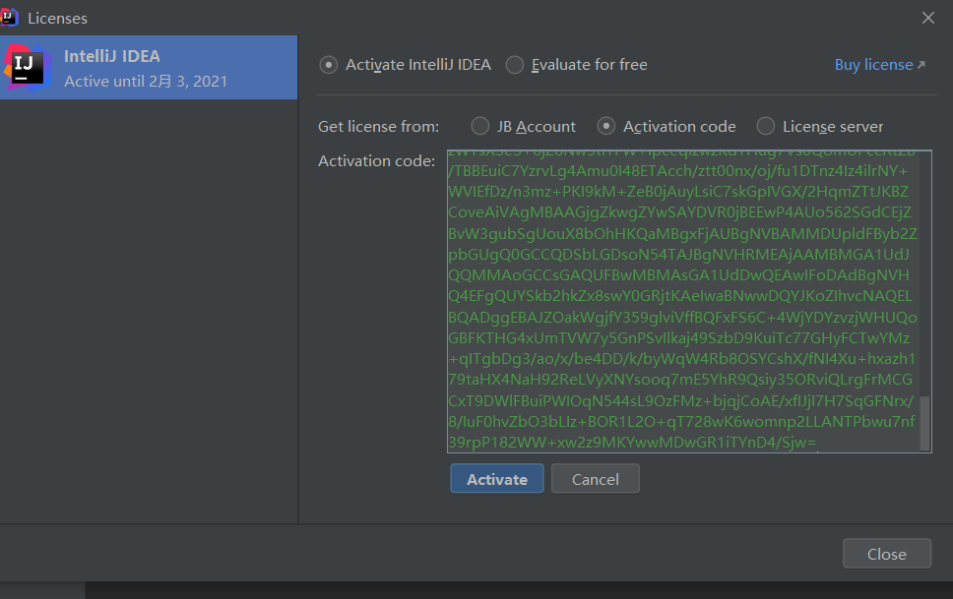Click the code line ending 'GR1iTYnD4/Sjw='
953x599 pixels.
click(632, 443)
